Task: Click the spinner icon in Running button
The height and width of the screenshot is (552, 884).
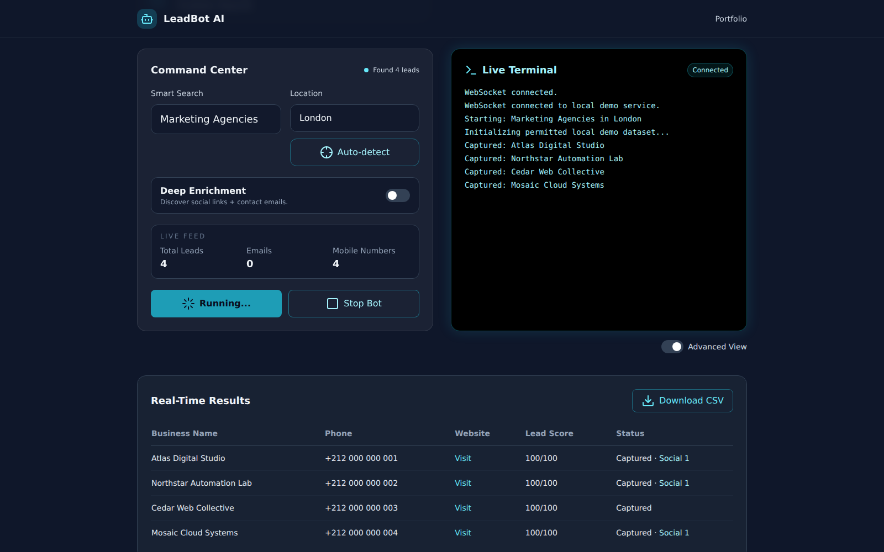Action: (x=188, y=304)
